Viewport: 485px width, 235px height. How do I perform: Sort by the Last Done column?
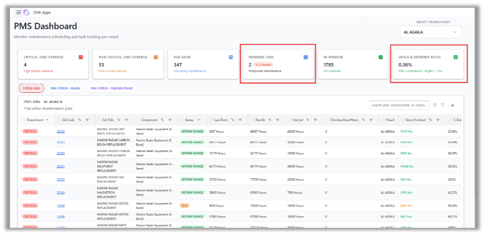coord(233,120)
